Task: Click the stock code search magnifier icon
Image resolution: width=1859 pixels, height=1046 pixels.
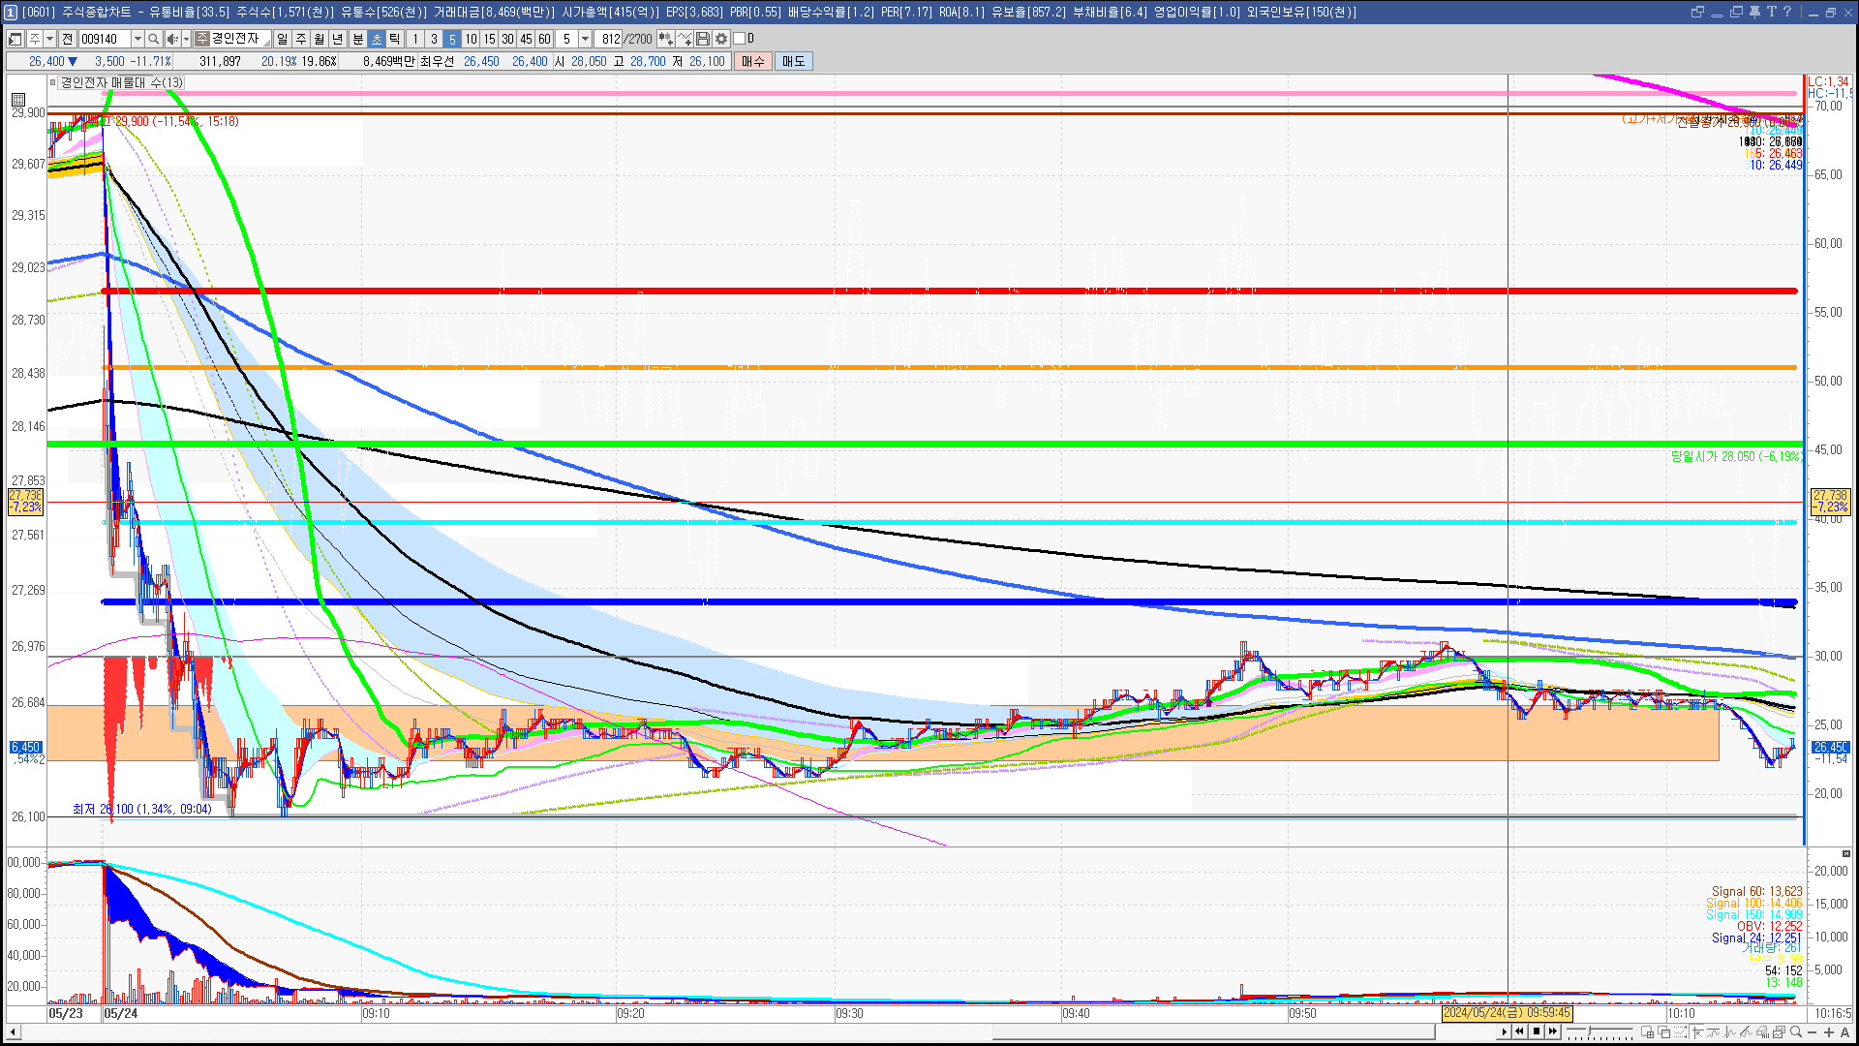Action: (x=153, y=39)
